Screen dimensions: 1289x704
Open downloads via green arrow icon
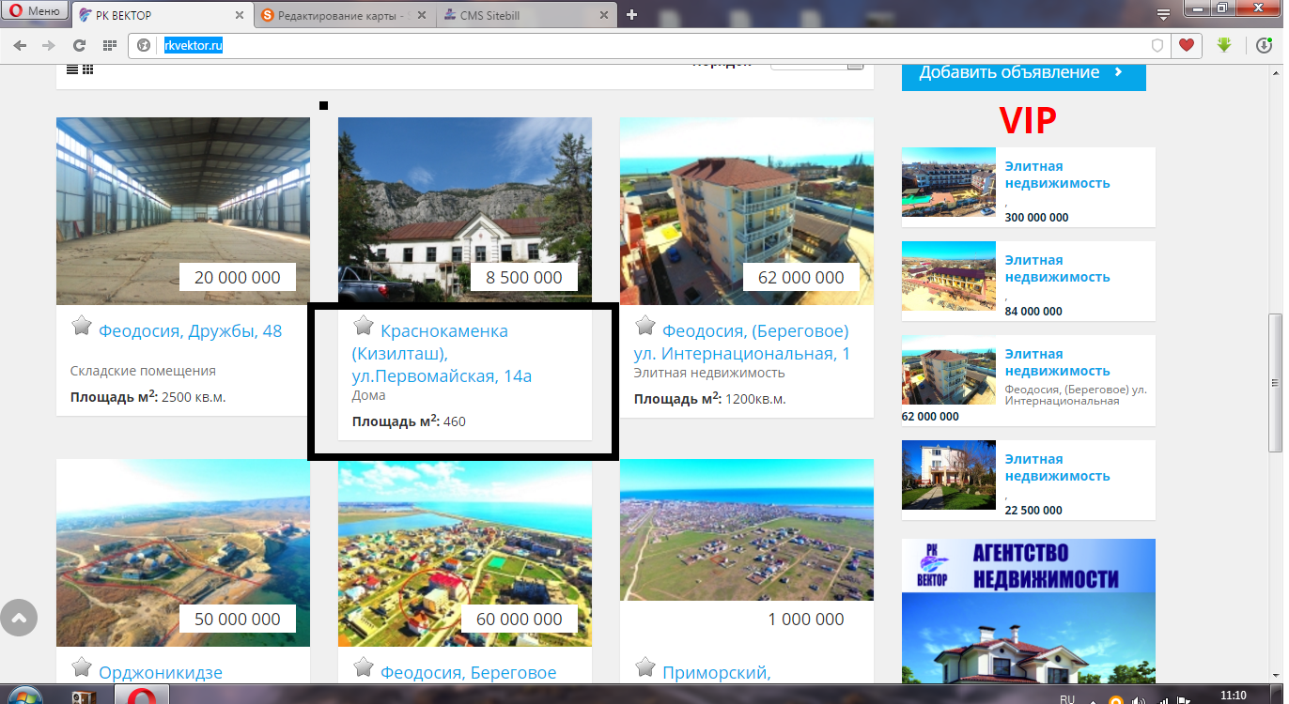click(x=1223, y=45)
